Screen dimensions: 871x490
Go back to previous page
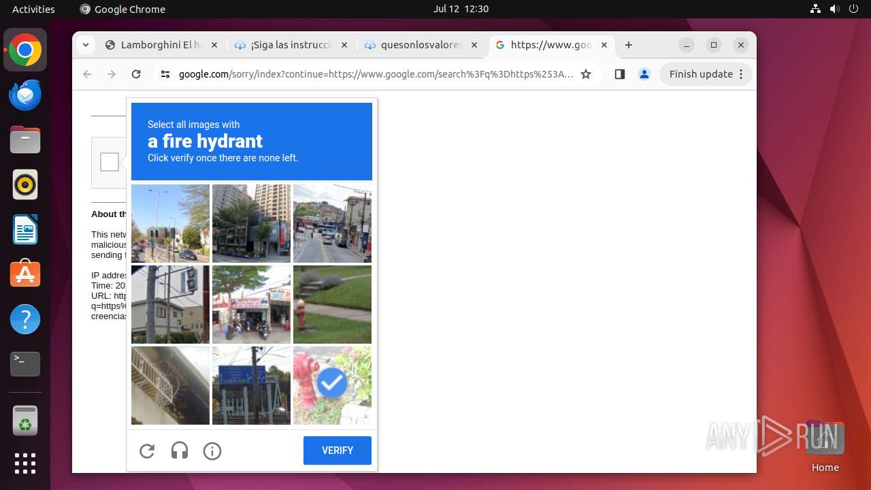tap(87, 74)
